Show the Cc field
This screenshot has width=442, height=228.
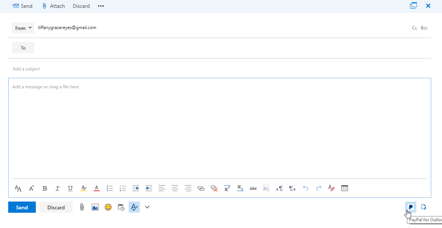tap(414, 28)
